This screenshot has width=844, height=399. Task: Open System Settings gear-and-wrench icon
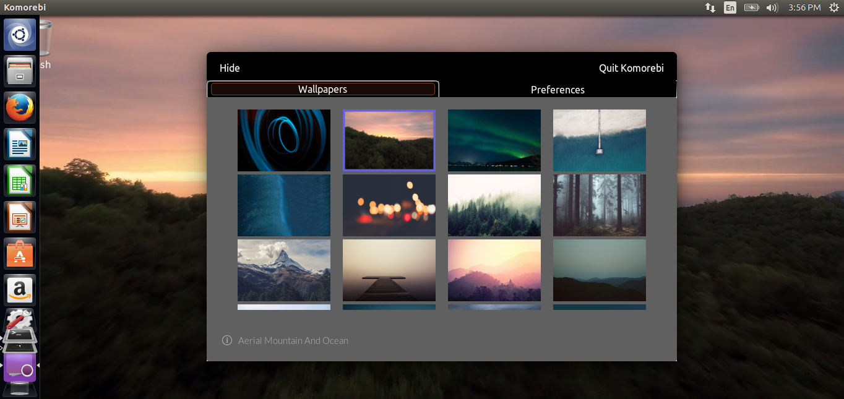click(20, 319)
